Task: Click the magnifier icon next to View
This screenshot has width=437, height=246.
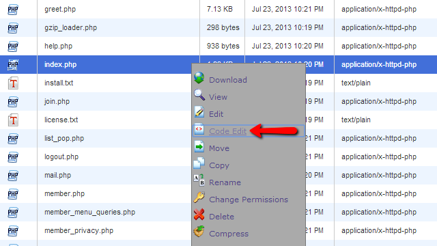Action: click(199, 95)
